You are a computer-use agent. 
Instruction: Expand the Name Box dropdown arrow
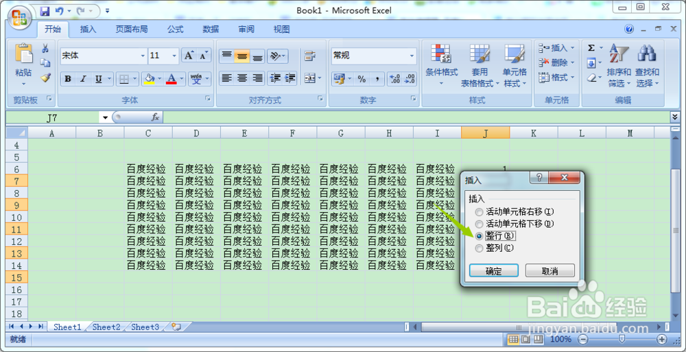[104, 117]
